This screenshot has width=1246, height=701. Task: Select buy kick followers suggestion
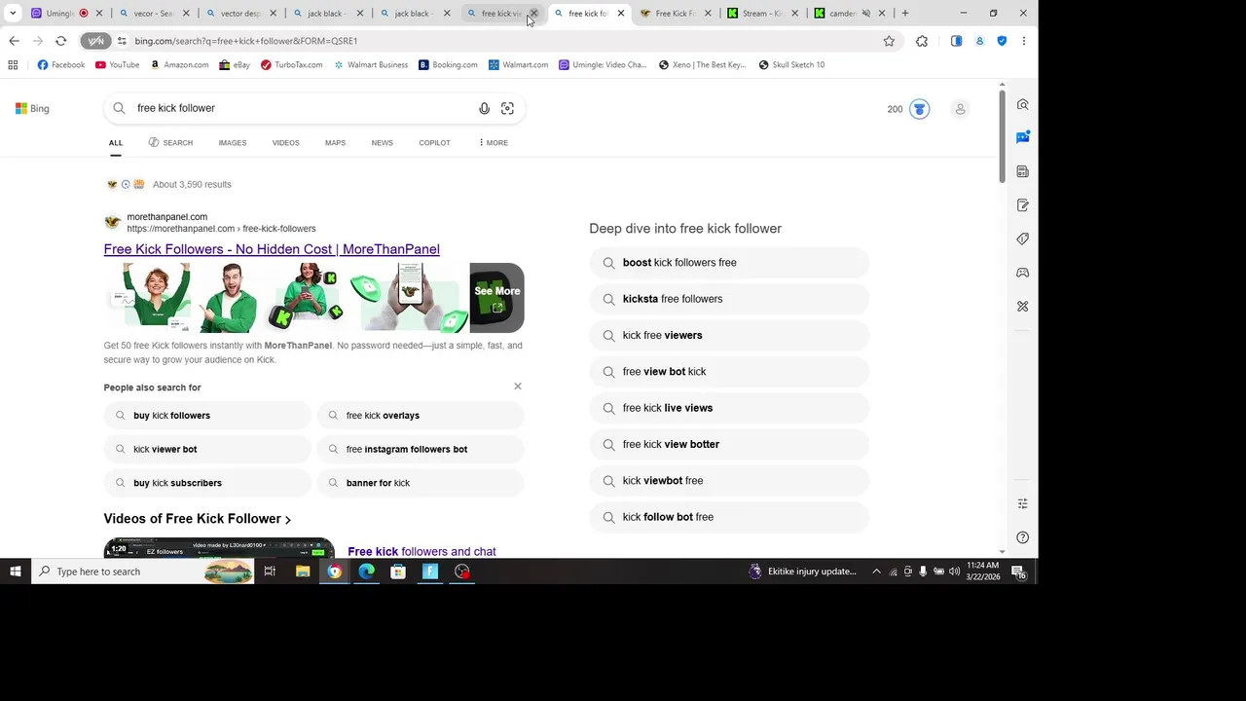tap(206, 416)
